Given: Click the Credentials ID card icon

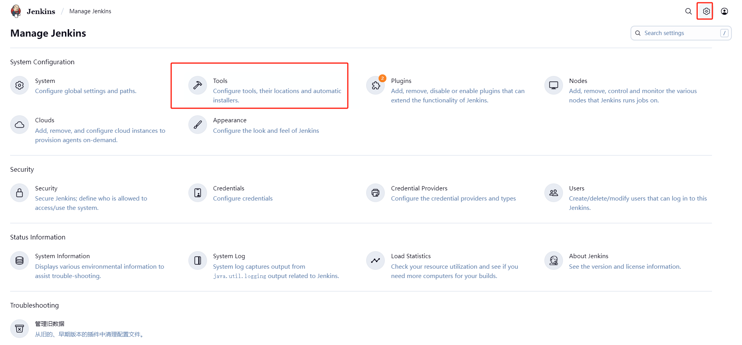Looking at the screenshot, I should point(198,193).
